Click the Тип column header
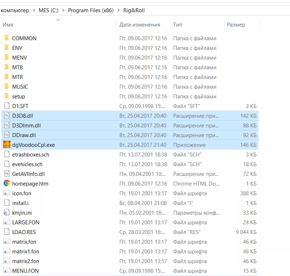This screenshot has height=276, width=290. click(x=178, y=25)
